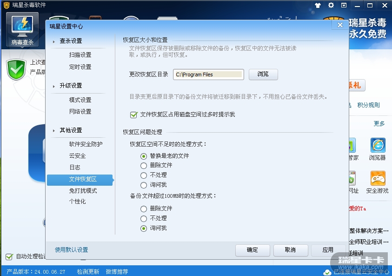Viewport: 392px width, 276px height.
Task: Select 不处理 for files over 100MB
Action: click(144, 218)
